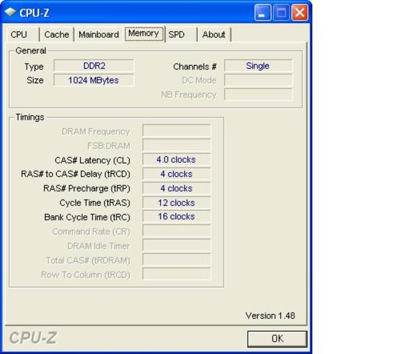Viewport: 410px width, 354px height.
Task: Open the Cache tab
Action: [57, 34]
